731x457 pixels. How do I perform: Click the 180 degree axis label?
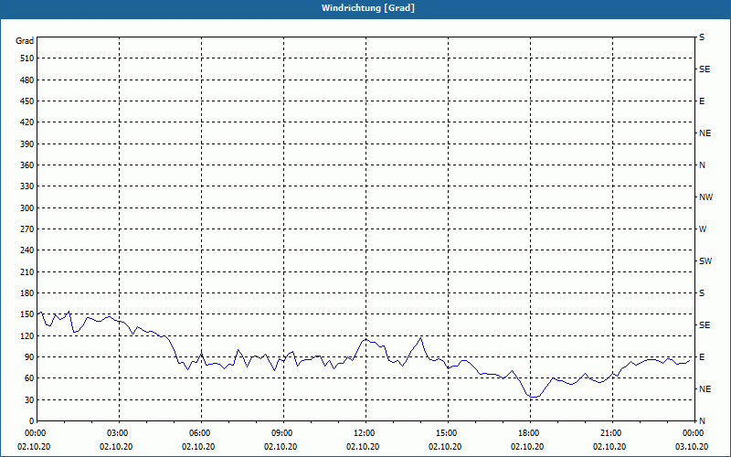pyautogui.click(x=27, y=293)
